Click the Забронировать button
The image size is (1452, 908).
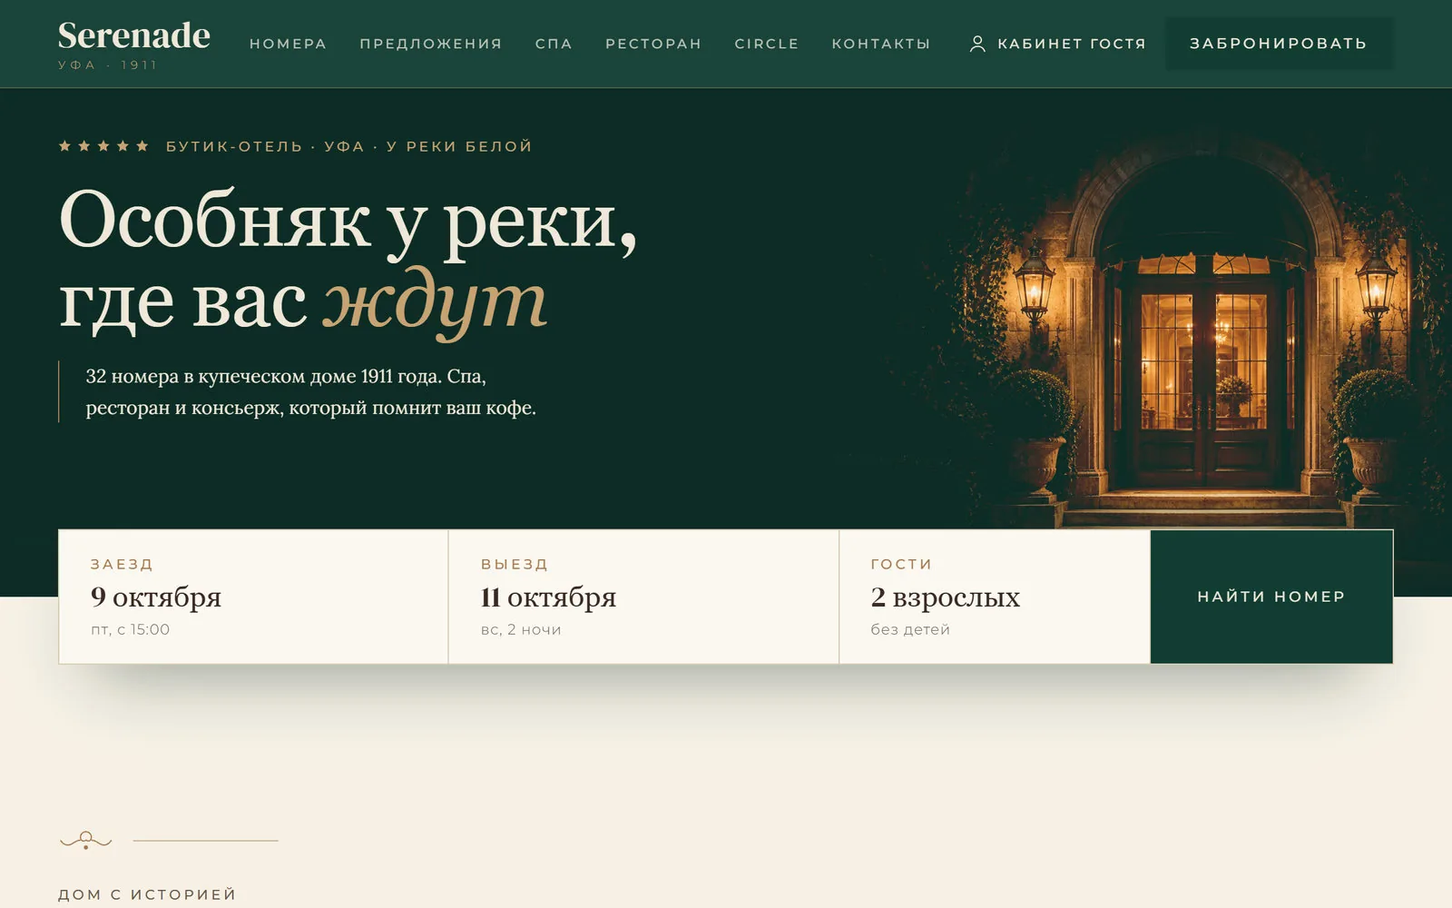tap(1279, 44)
